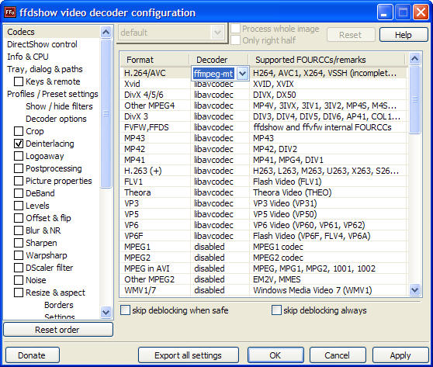Click the FLV1 format row
433x367 pixels.
(x=264, y=182)
